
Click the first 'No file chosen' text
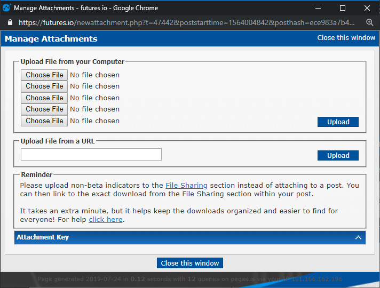point(95,75)
